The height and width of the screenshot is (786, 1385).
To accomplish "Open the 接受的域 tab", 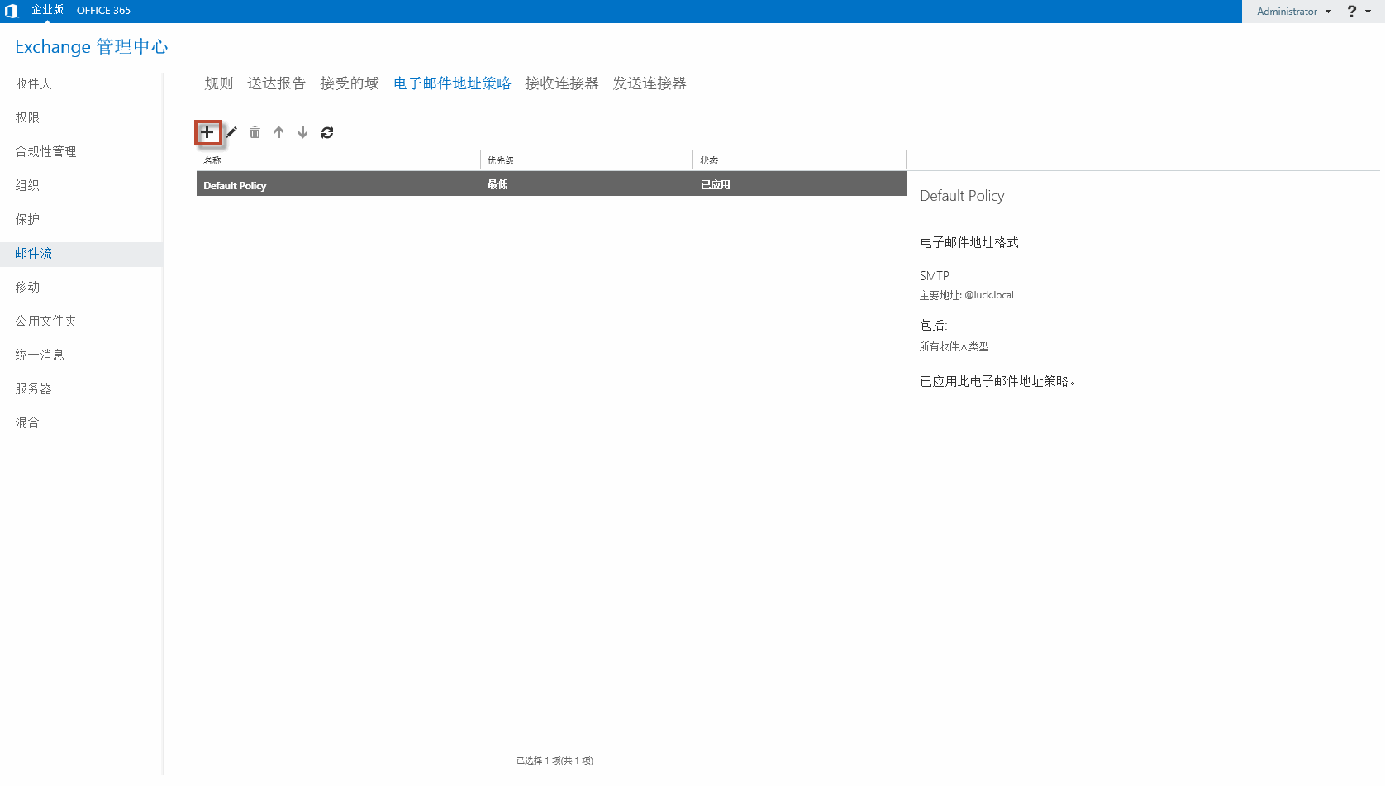I will click(x=350, y=83).
